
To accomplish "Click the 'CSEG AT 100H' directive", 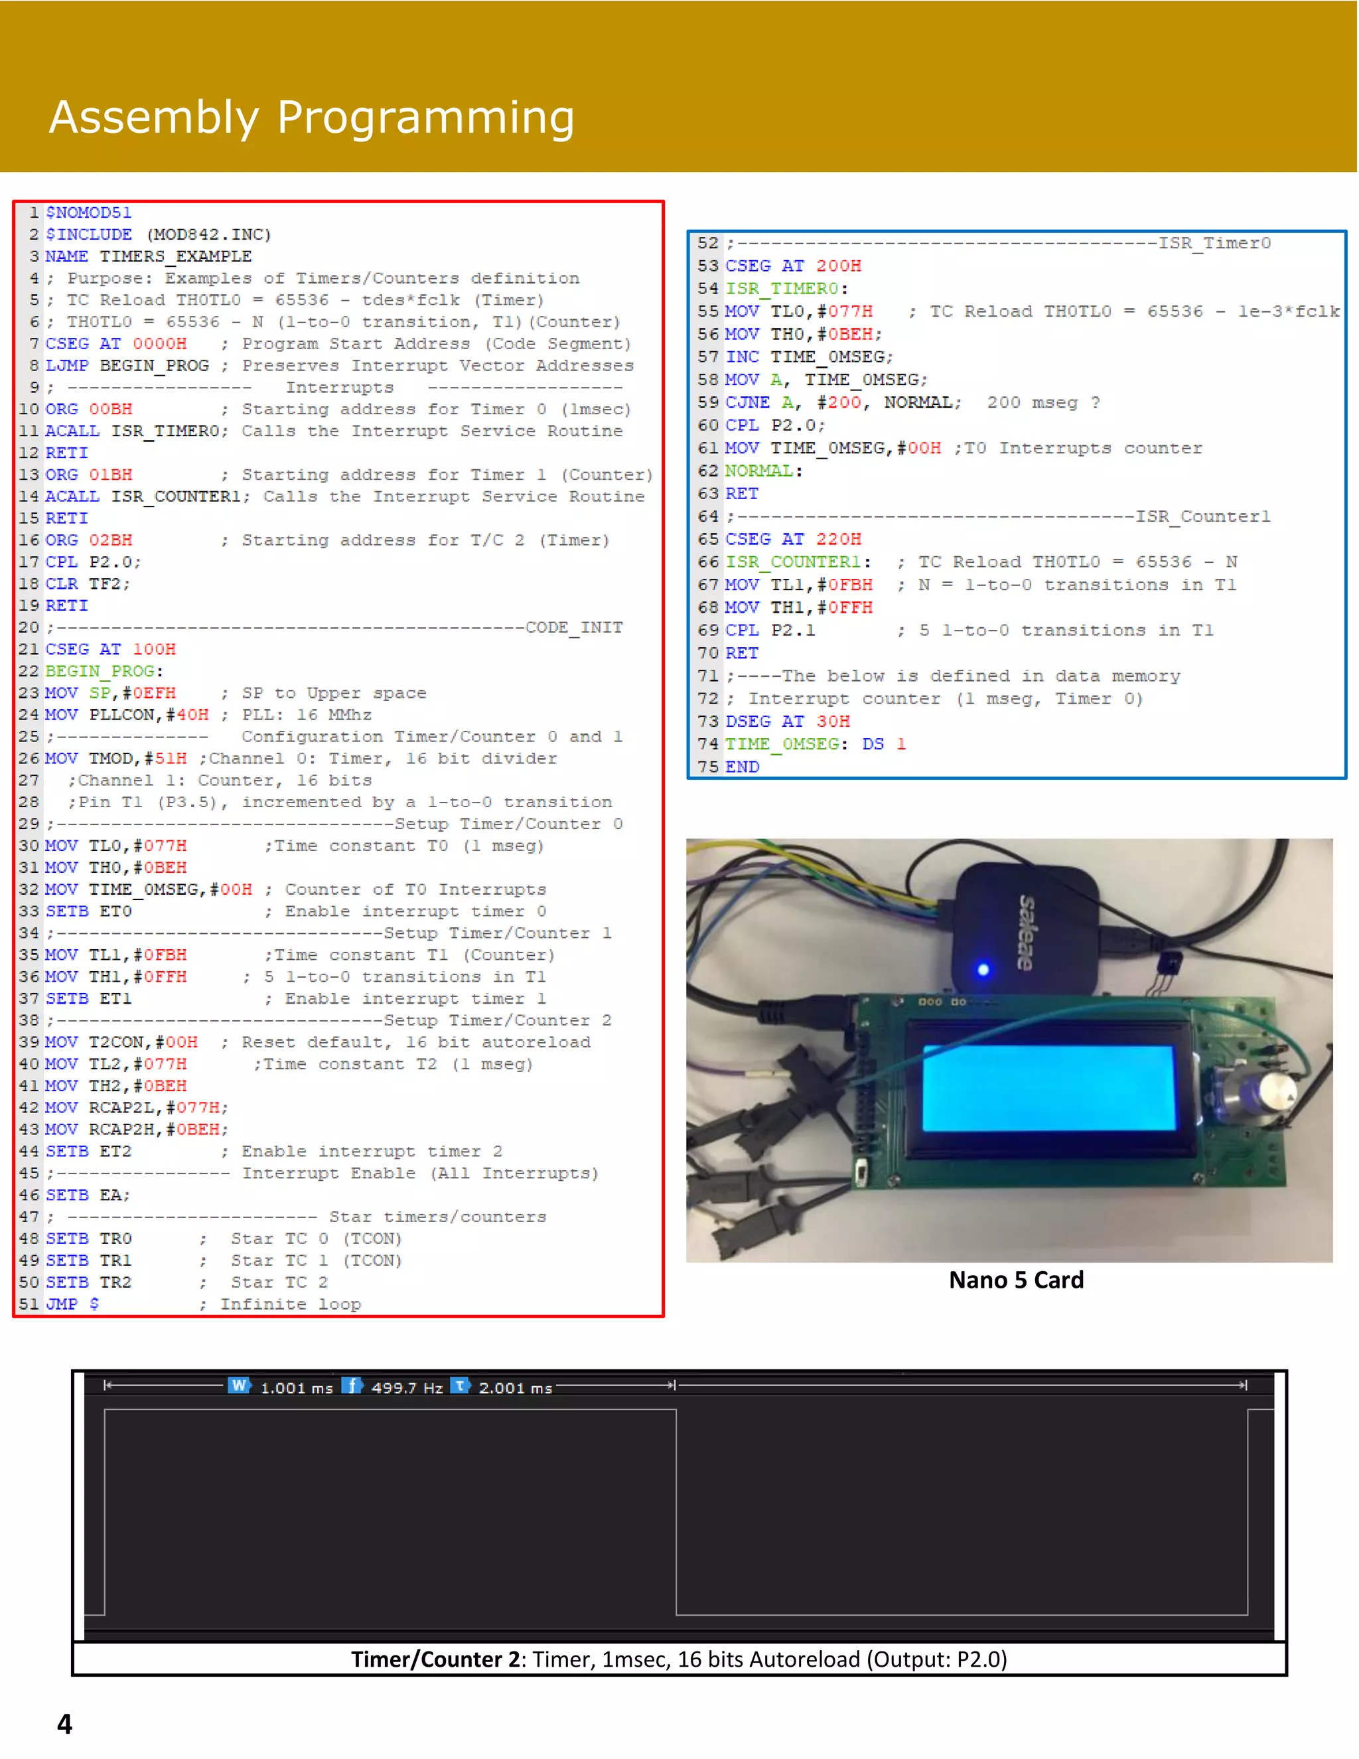I will tap(110, 649).
